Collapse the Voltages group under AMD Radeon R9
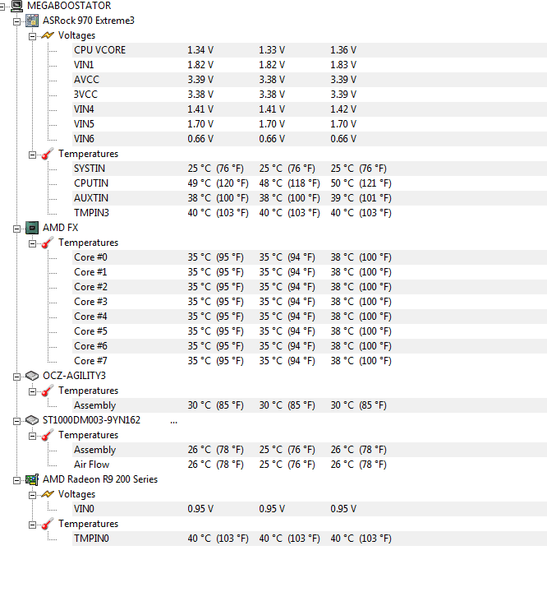Viewport: 547px width, 592px height. click(x=33, y=495)
